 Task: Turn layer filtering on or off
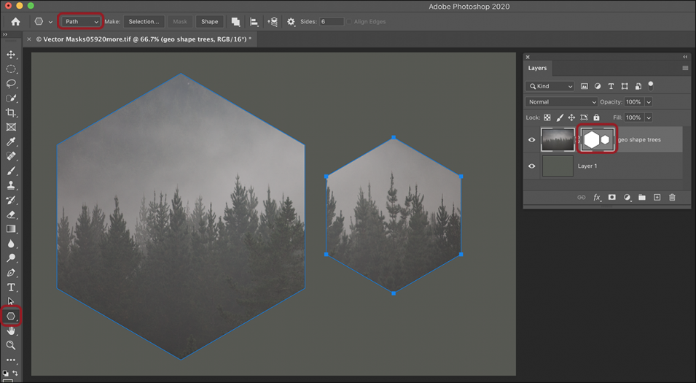[x=651, y=86]
